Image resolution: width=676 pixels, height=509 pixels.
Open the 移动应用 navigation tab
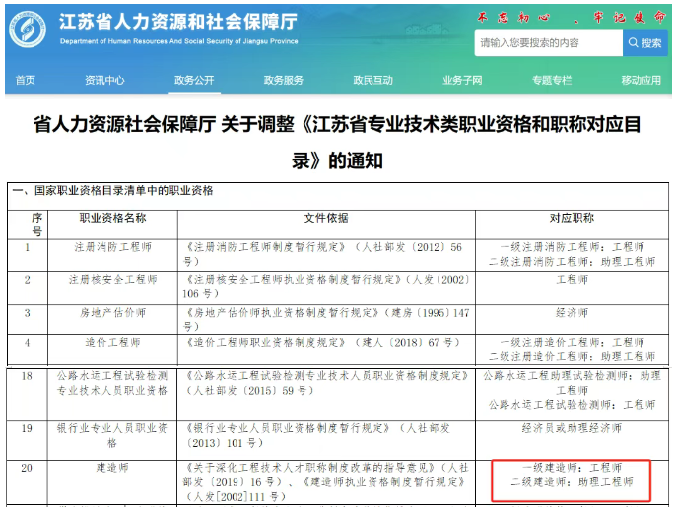642,80
